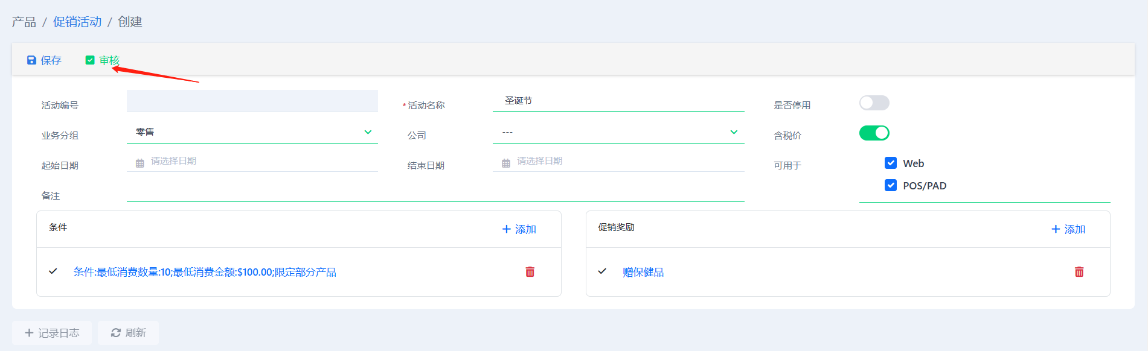Click the 促销奖励 panel heading
Screen dimensions: 1148x351
[617, 227]
